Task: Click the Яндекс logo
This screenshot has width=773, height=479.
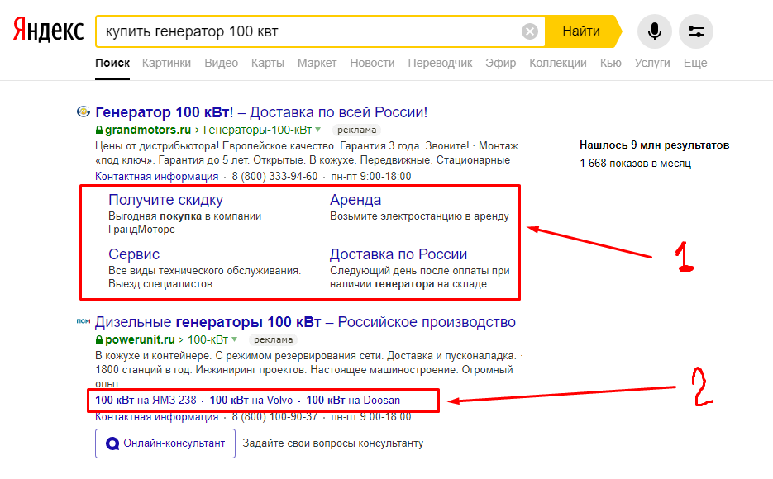Action: (x=48, y=30)
